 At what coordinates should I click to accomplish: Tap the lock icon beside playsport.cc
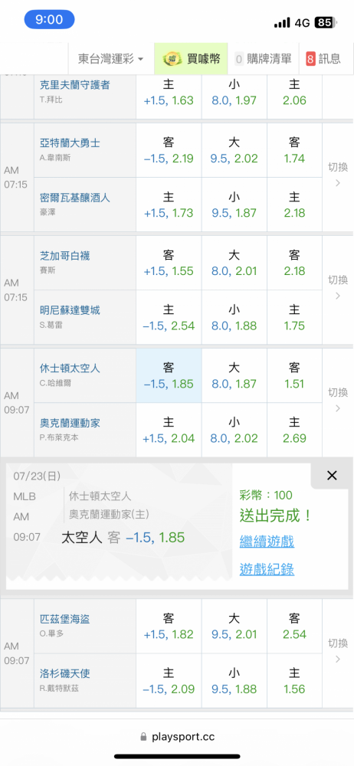(143, 736)
